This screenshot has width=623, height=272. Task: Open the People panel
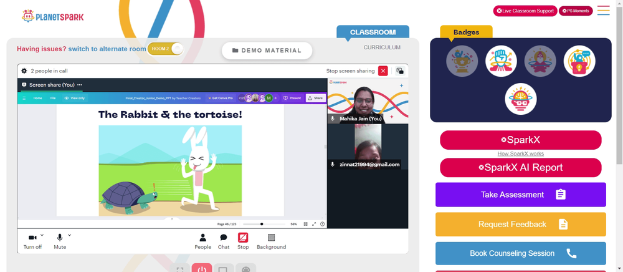click(202, 241)
